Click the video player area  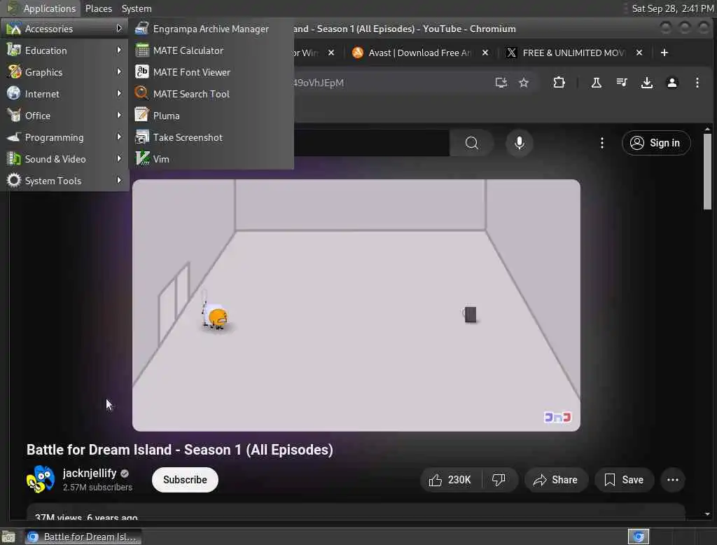pos(356,305)
